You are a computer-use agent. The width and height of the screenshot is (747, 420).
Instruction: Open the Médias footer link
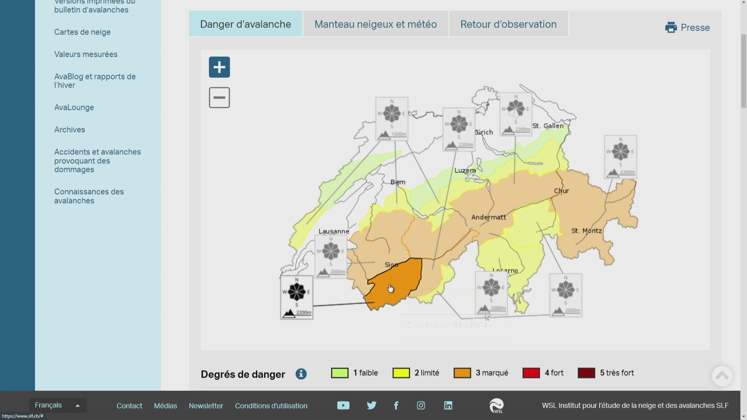pyautogui.click(x=165, y=406)
